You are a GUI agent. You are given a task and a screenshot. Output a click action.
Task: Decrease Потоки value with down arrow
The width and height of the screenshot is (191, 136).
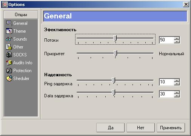[x=177, y=41]
